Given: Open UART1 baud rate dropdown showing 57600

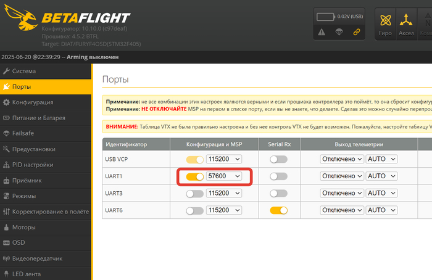Looking at the screenshot, I should [x=224, y=176].
